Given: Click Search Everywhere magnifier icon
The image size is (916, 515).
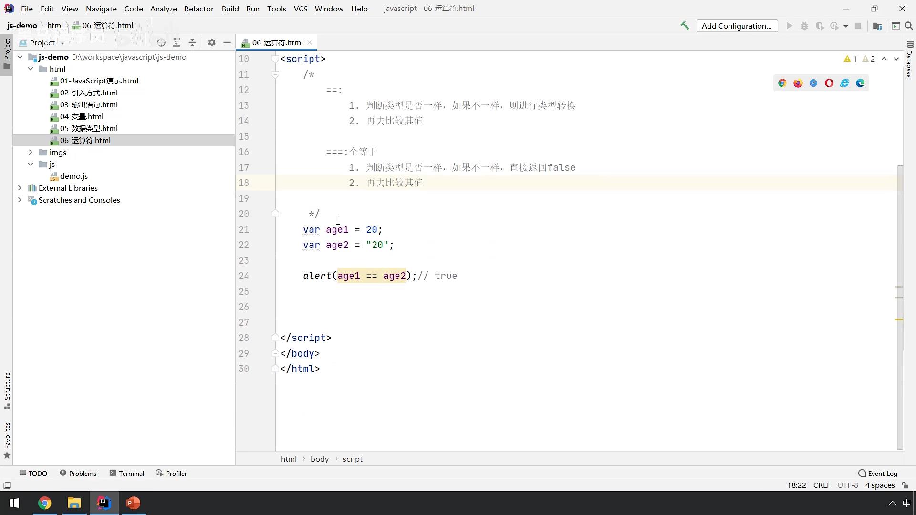Looking at the screenshot, I should pos(909,26).
